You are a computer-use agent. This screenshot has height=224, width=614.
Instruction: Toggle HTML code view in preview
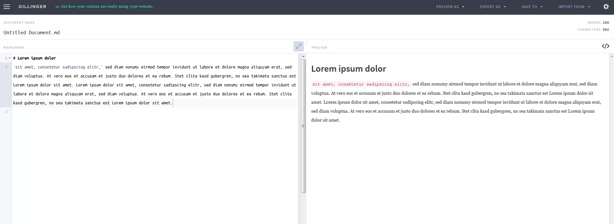point(605,46)
